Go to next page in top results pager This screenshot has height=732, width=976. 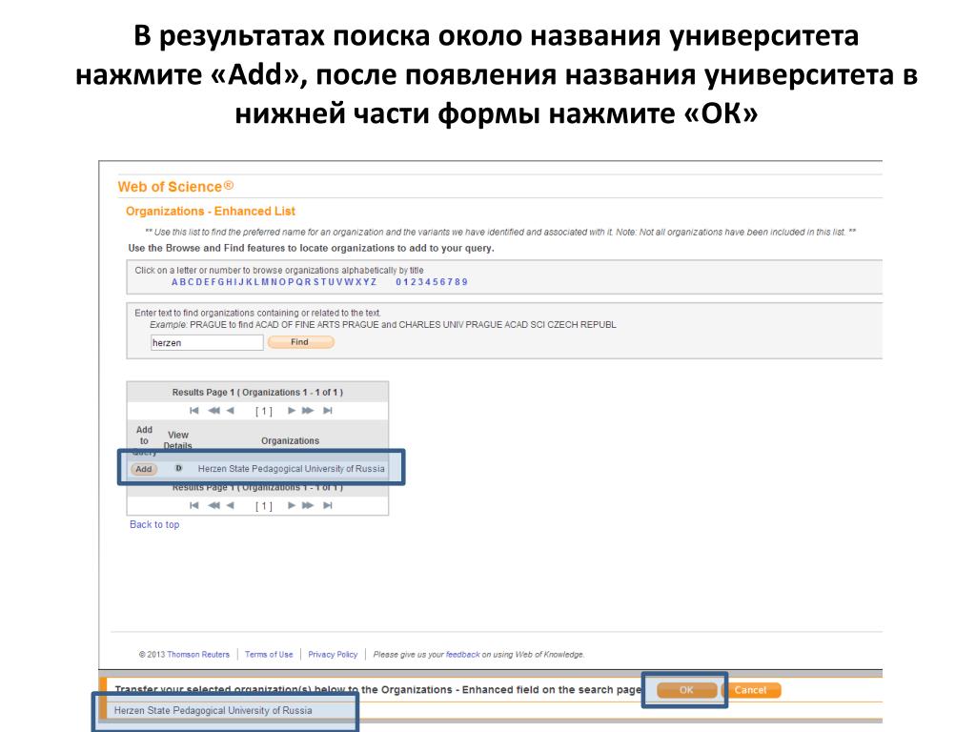[x=292, y=411]
